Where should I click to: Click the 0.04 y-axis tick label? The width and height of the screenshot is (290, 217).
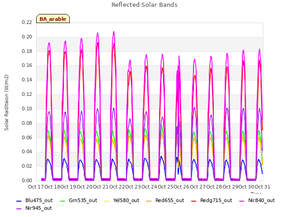pos(27,152)
